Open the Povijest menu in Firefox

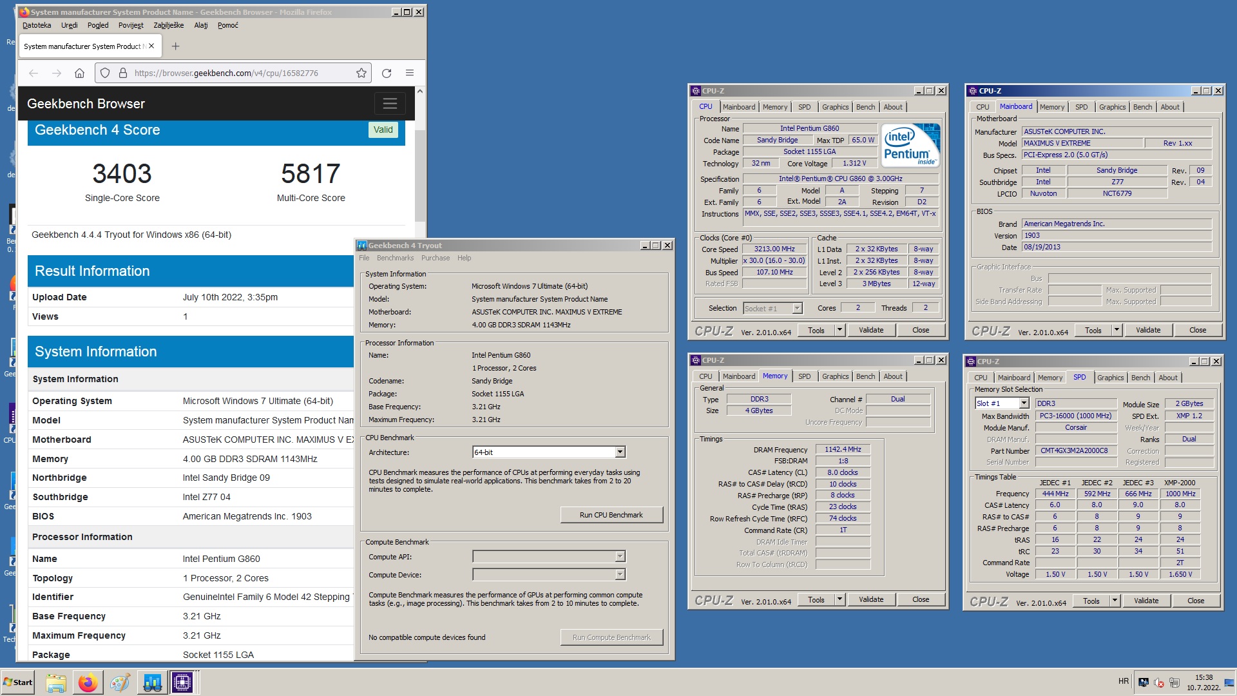coord(131,25)
